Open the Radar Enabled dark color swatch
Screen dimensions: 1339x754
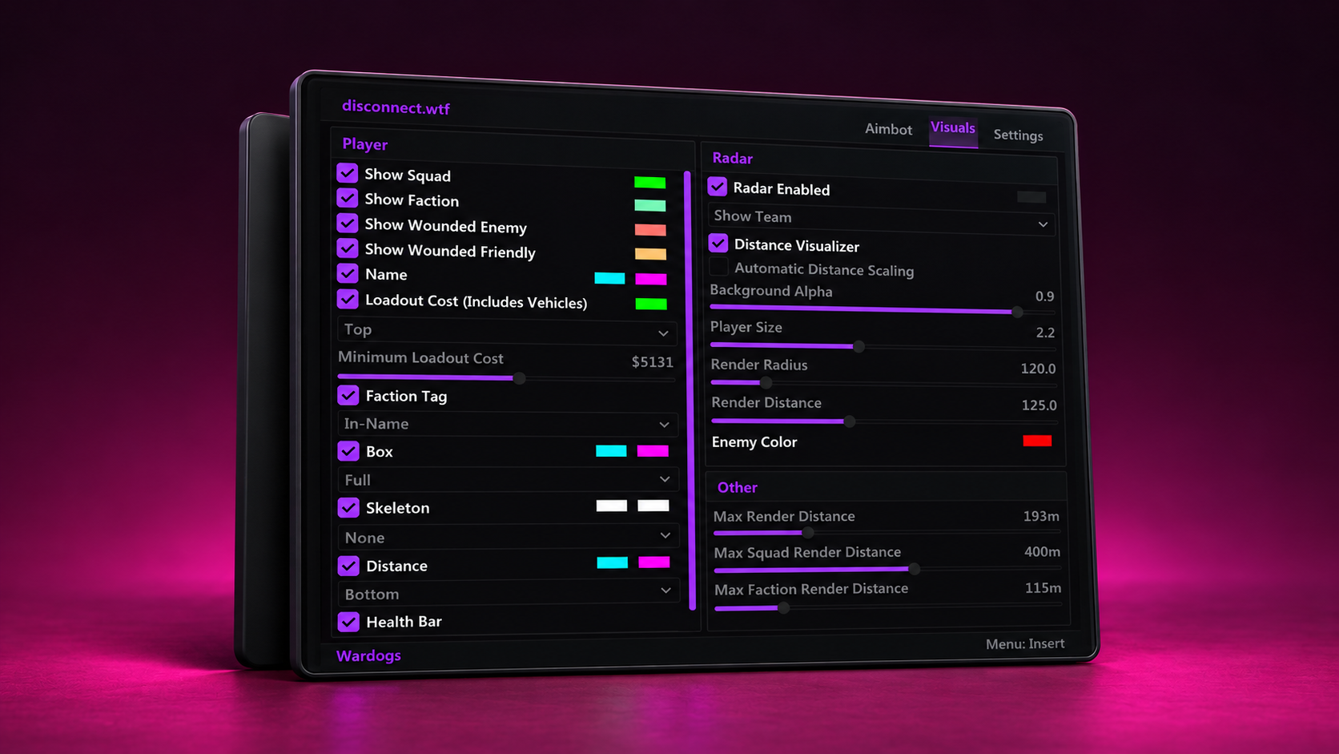(1031, 197)
